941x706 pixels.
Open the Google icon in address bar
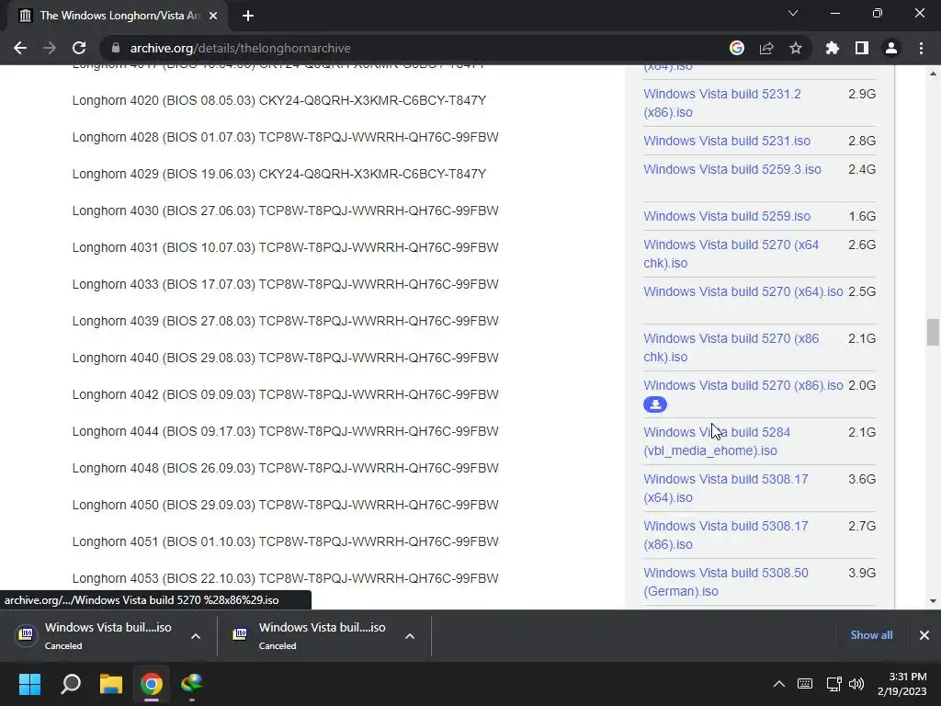point(737,48)
